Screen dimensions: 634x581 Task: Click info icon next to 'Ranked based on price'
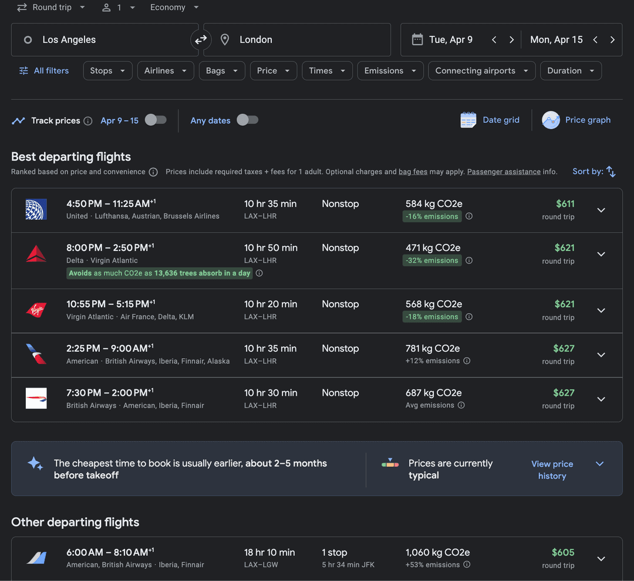pos(153,172)
